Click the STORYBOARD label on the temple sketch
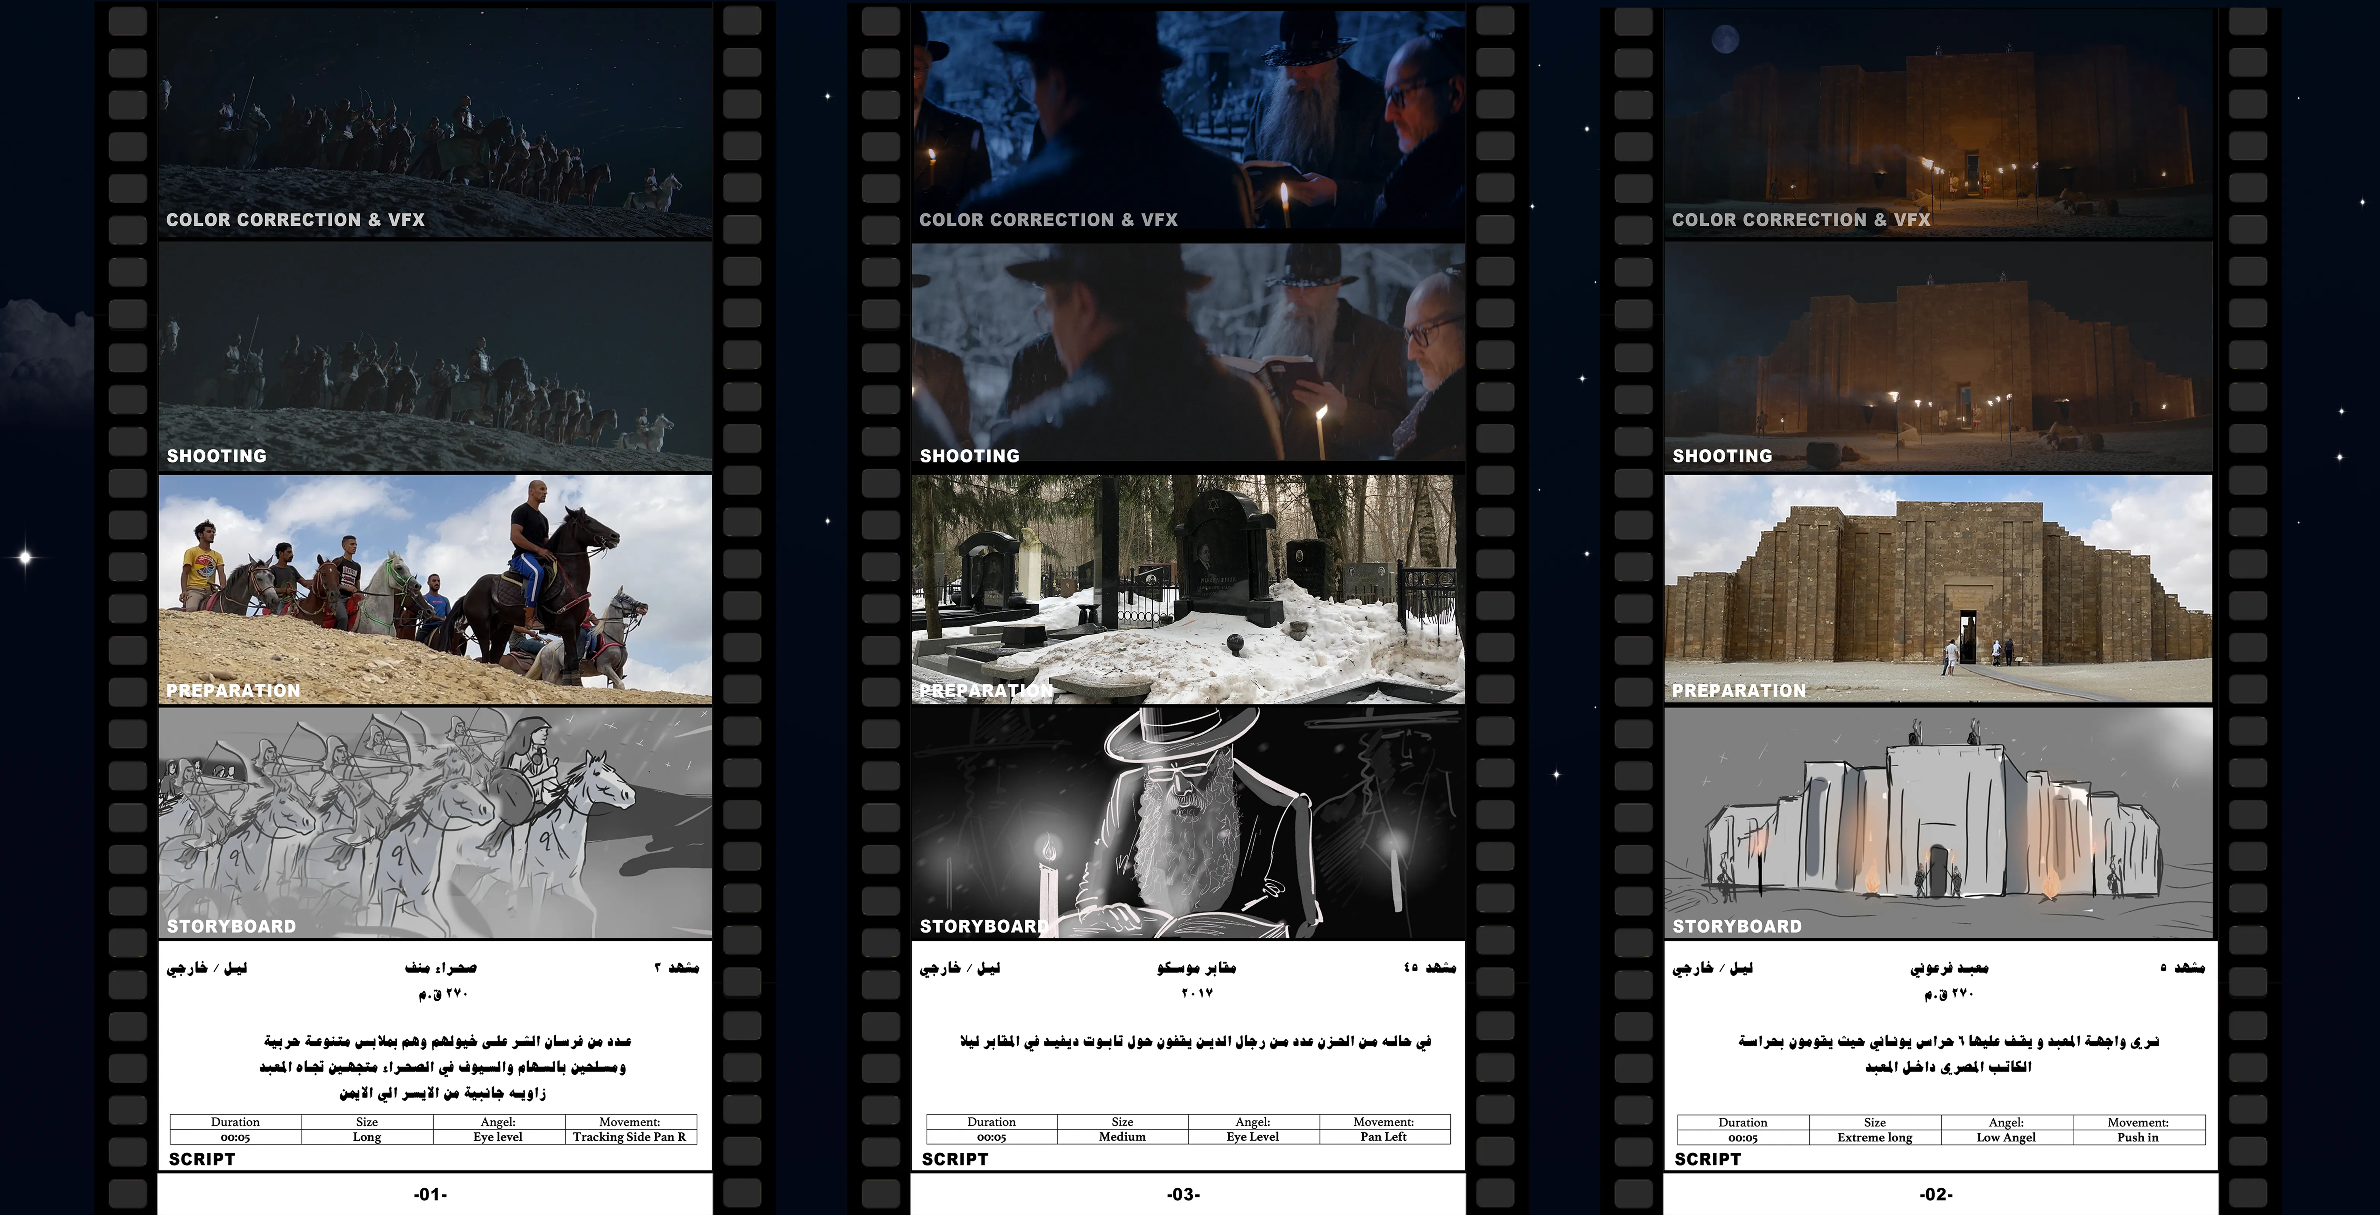Image resolution: width=2380 pixels, height=1215 pixels. tap(1737, 926)
